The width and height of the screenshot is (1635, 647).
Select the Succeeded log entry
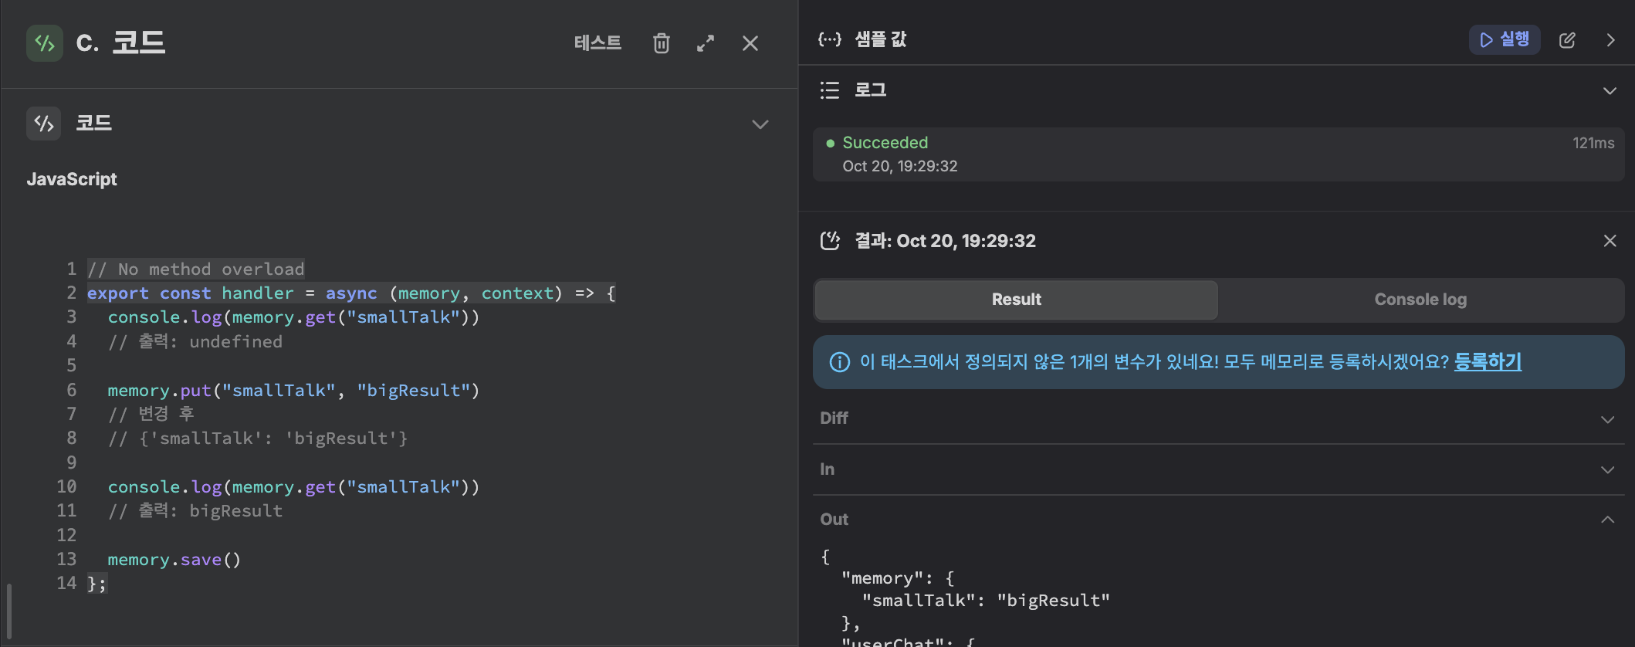(x=1218, y=154)
